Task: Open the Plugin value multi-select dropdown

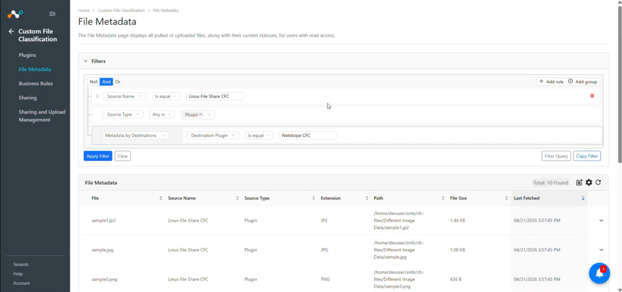Action: pos(198,114)
